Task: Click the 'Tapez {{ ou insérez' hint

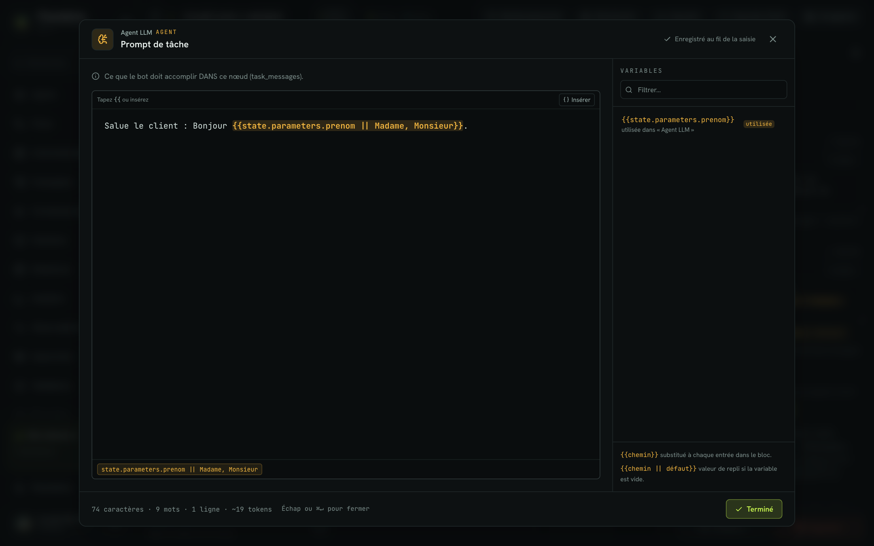Action: point(123,99)
